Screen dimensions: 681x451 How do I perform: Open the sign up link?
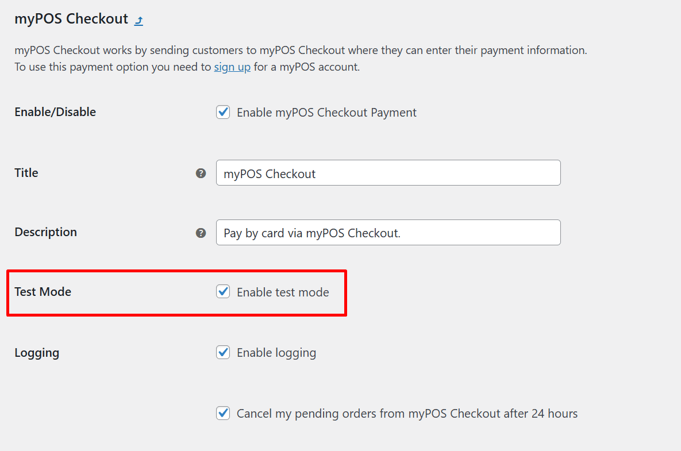pos(232,67)
